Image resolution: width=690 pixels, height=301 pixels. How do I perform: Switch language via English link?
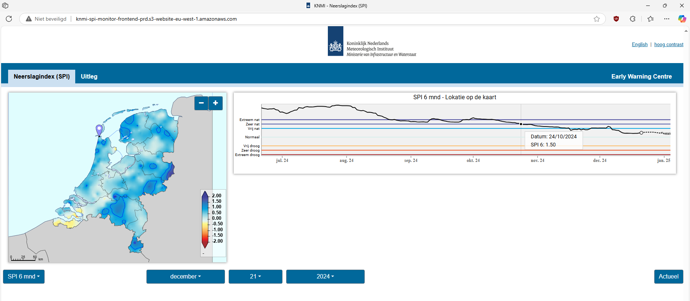point(639,44)
